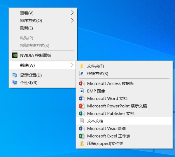Click the Access database icon

(82, 83)
